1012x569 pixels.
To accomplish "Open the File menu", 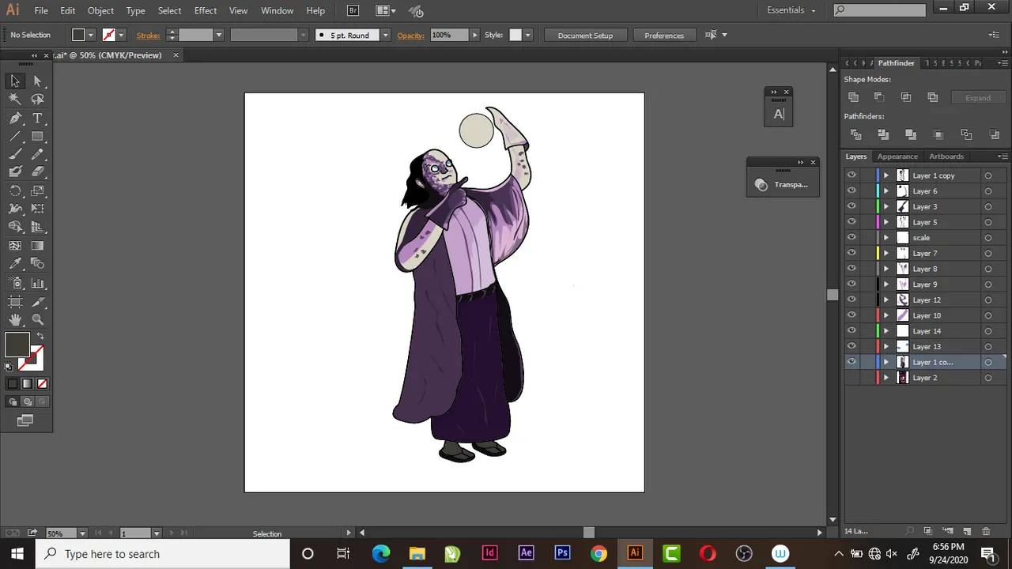I will pos(41,10).
